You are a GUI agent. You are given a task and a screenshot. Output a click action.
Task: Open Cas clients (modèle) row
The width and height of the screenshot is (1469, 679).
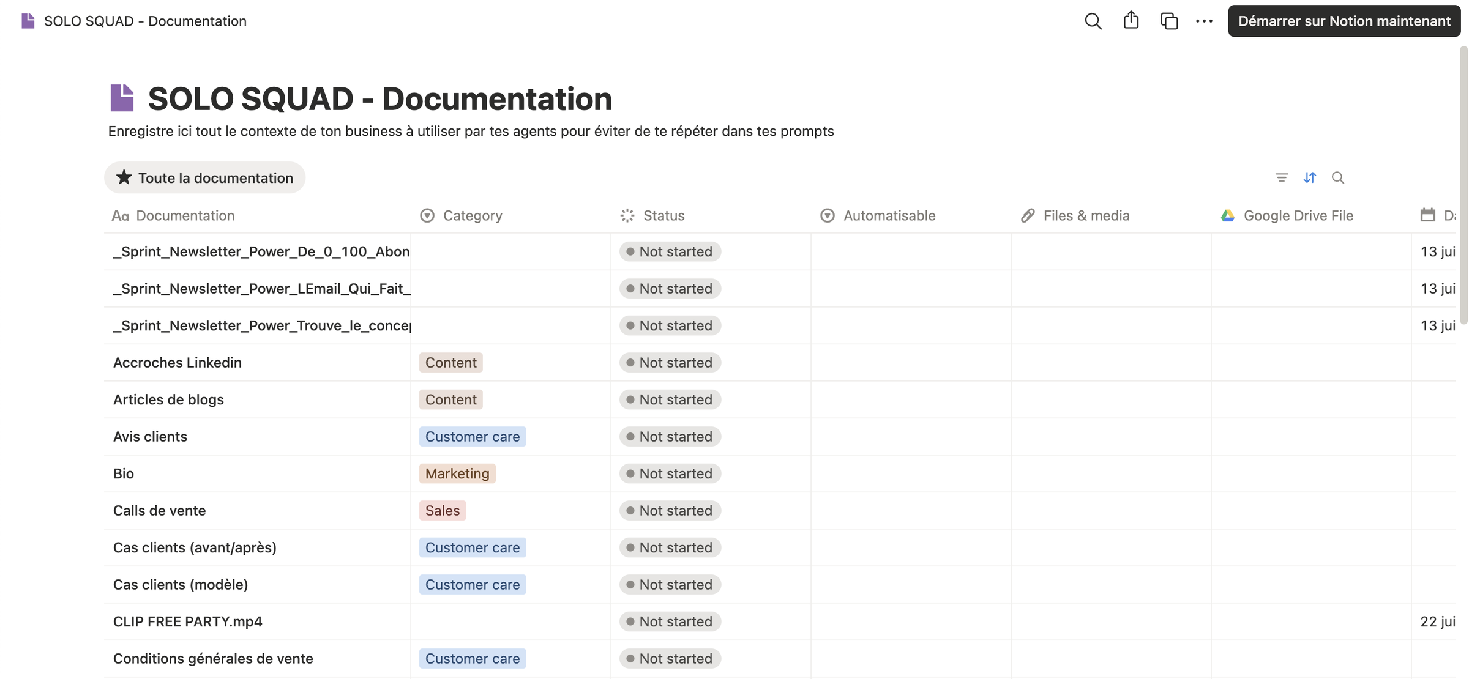pos(181,585)
